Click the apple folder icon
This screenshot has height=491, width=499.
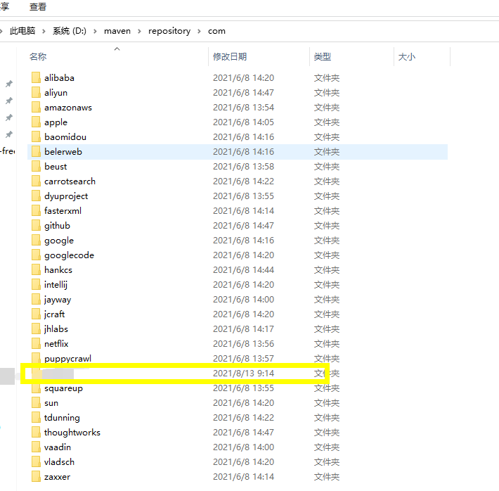click(x=36, y=122)
